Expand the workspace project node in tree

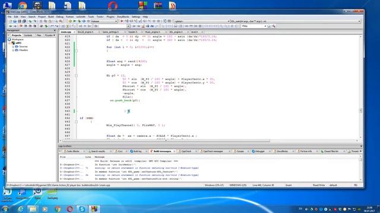pyautogui.click(x=9, y=43)
